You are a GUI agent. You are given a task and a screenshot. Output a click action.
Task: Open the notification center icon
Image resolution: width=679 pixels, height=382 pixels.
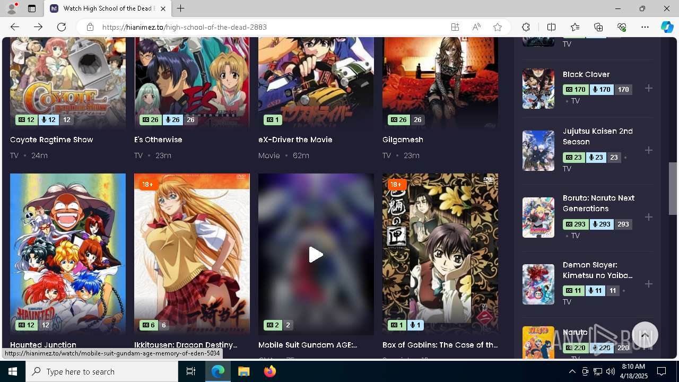661,371
